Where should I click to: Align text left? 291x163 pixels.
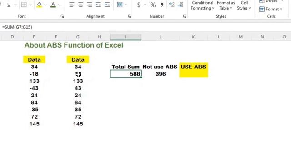72,5
